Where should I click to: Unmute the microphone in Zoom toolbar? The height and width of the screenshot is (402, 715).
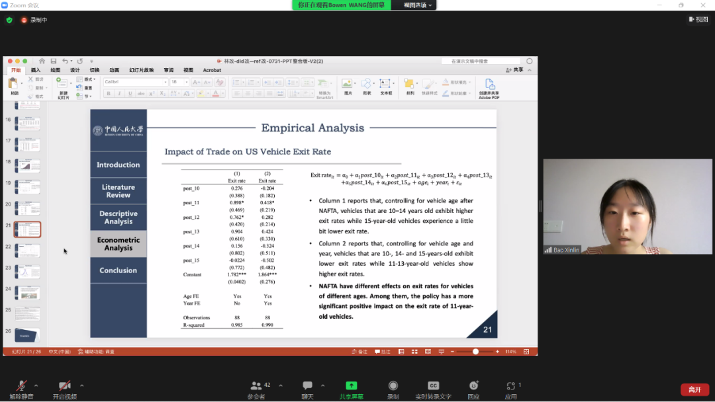(21, 386)
